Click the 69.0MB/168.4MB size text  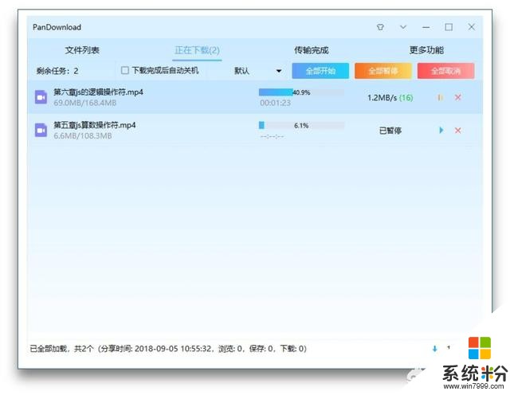(85, 103)
